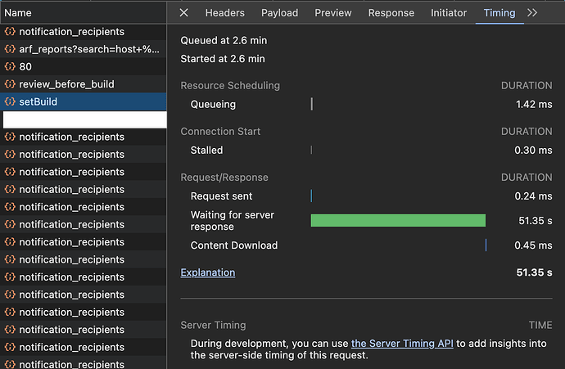Click the Content Download label
The width and height of the screenshot is (565, 369).
pos(234,245)
